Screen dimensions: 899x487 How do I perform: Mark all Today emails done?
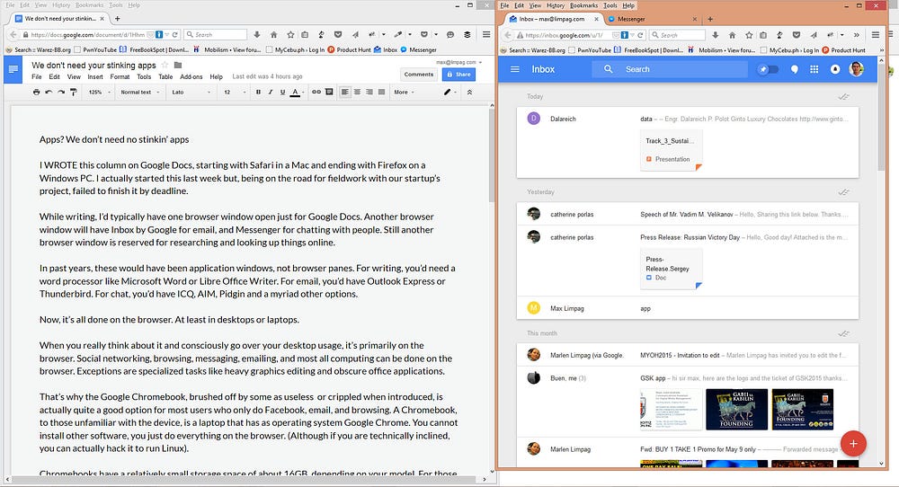coord(843,97)
